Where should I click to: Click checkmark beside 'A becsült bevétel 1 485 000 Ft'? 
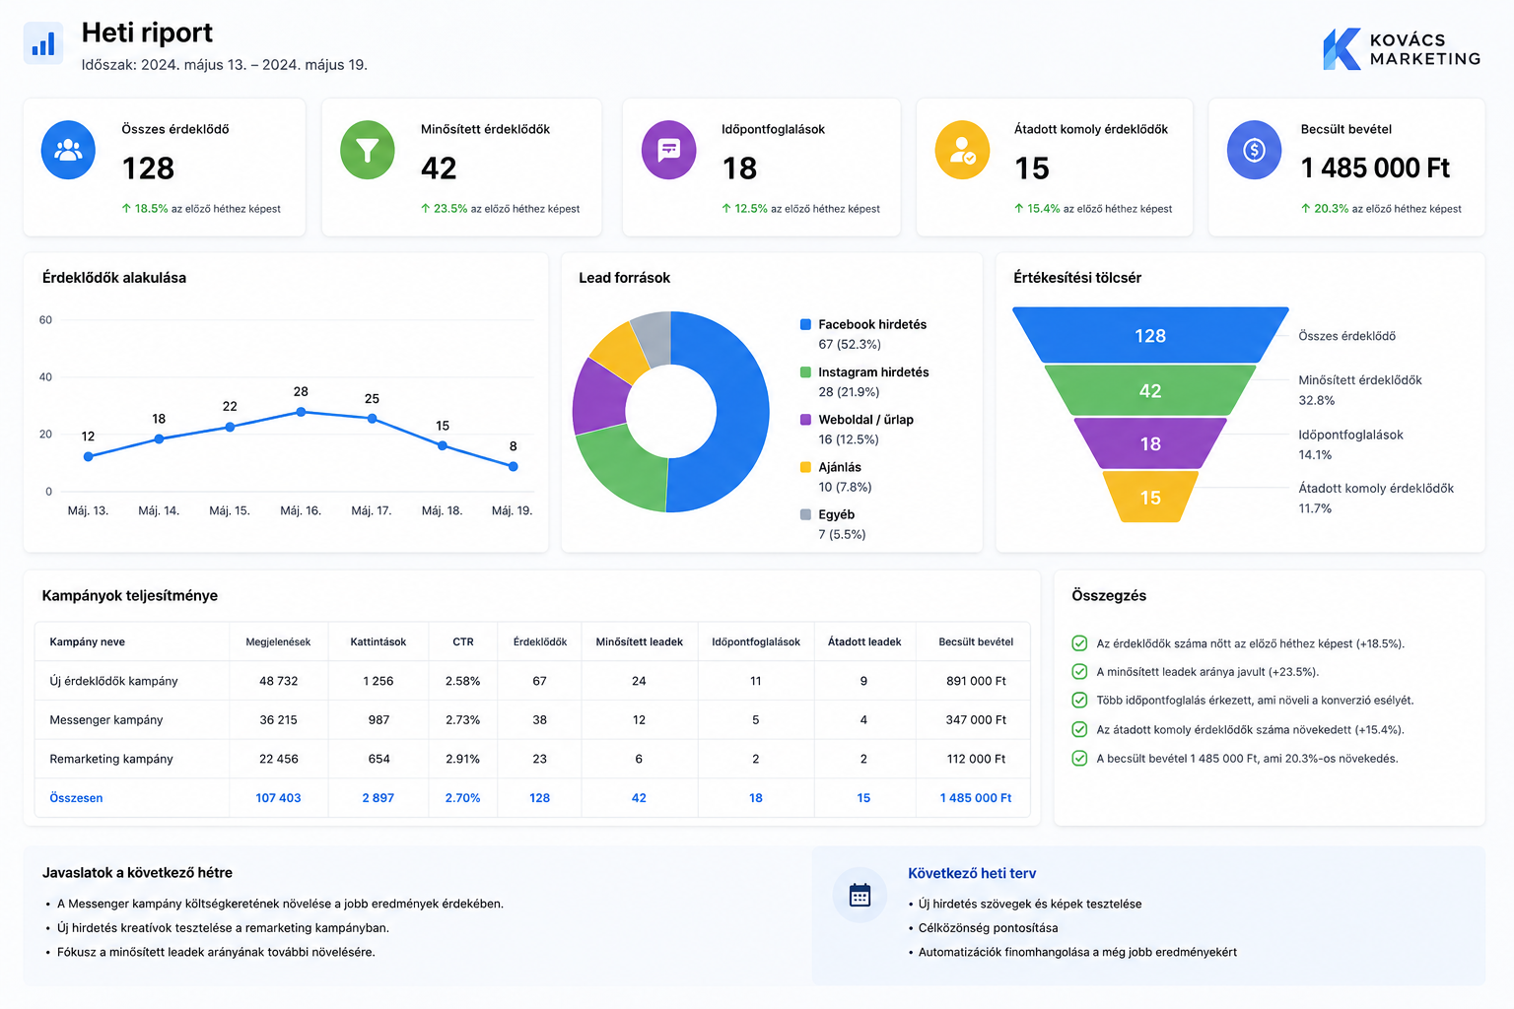point(1079,759)
